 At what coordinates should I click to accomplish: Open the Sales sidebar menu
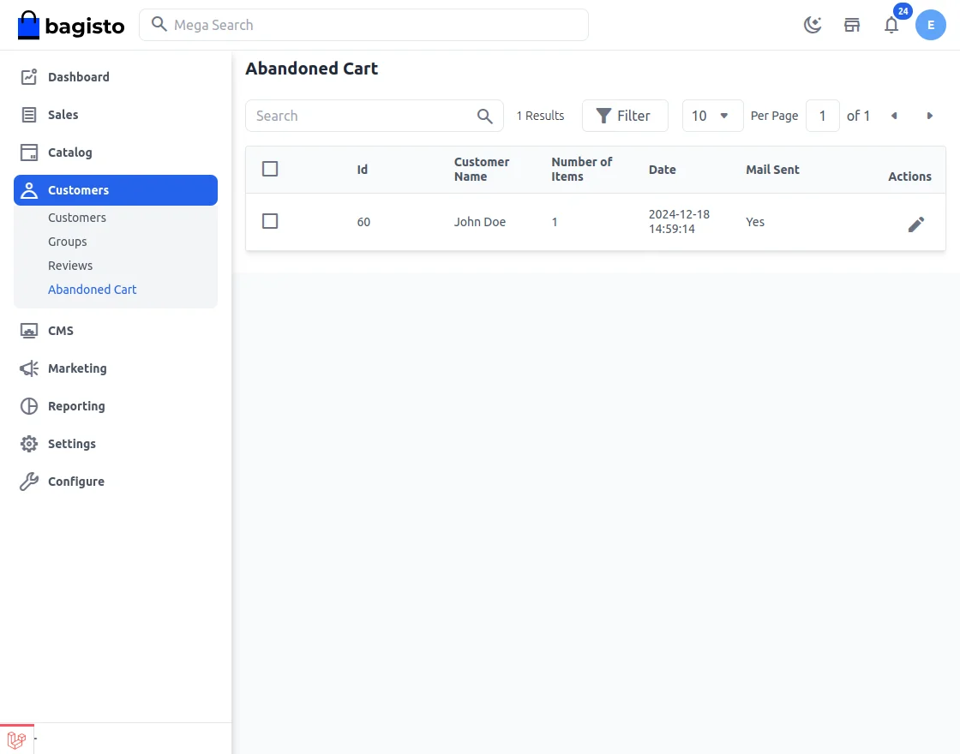pyautogui.click(x=63, y=115)
